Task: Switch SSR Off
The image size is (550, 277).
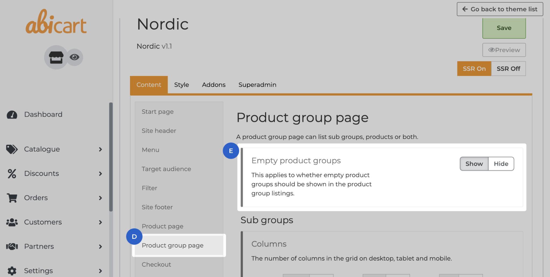Action: click(508, 69)
